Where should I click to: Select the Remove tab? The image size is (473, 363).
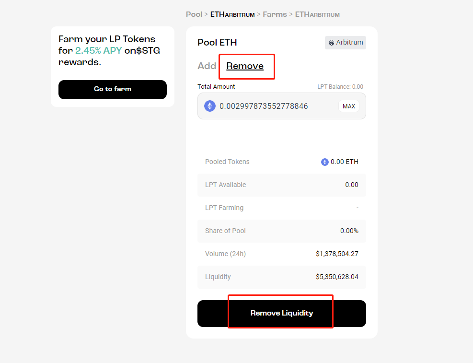(x=245, y=66)
